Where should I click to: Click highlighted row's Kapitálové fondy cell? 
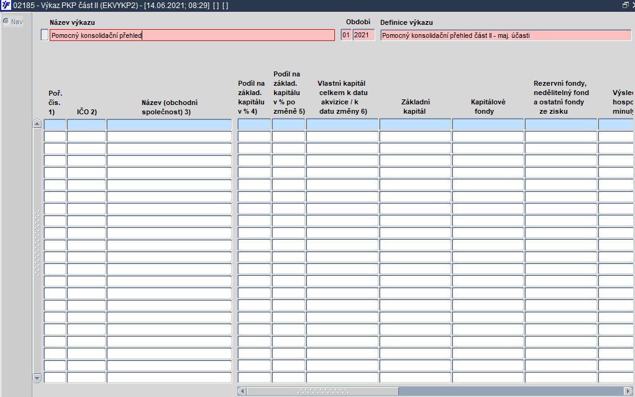click(488, 124)
